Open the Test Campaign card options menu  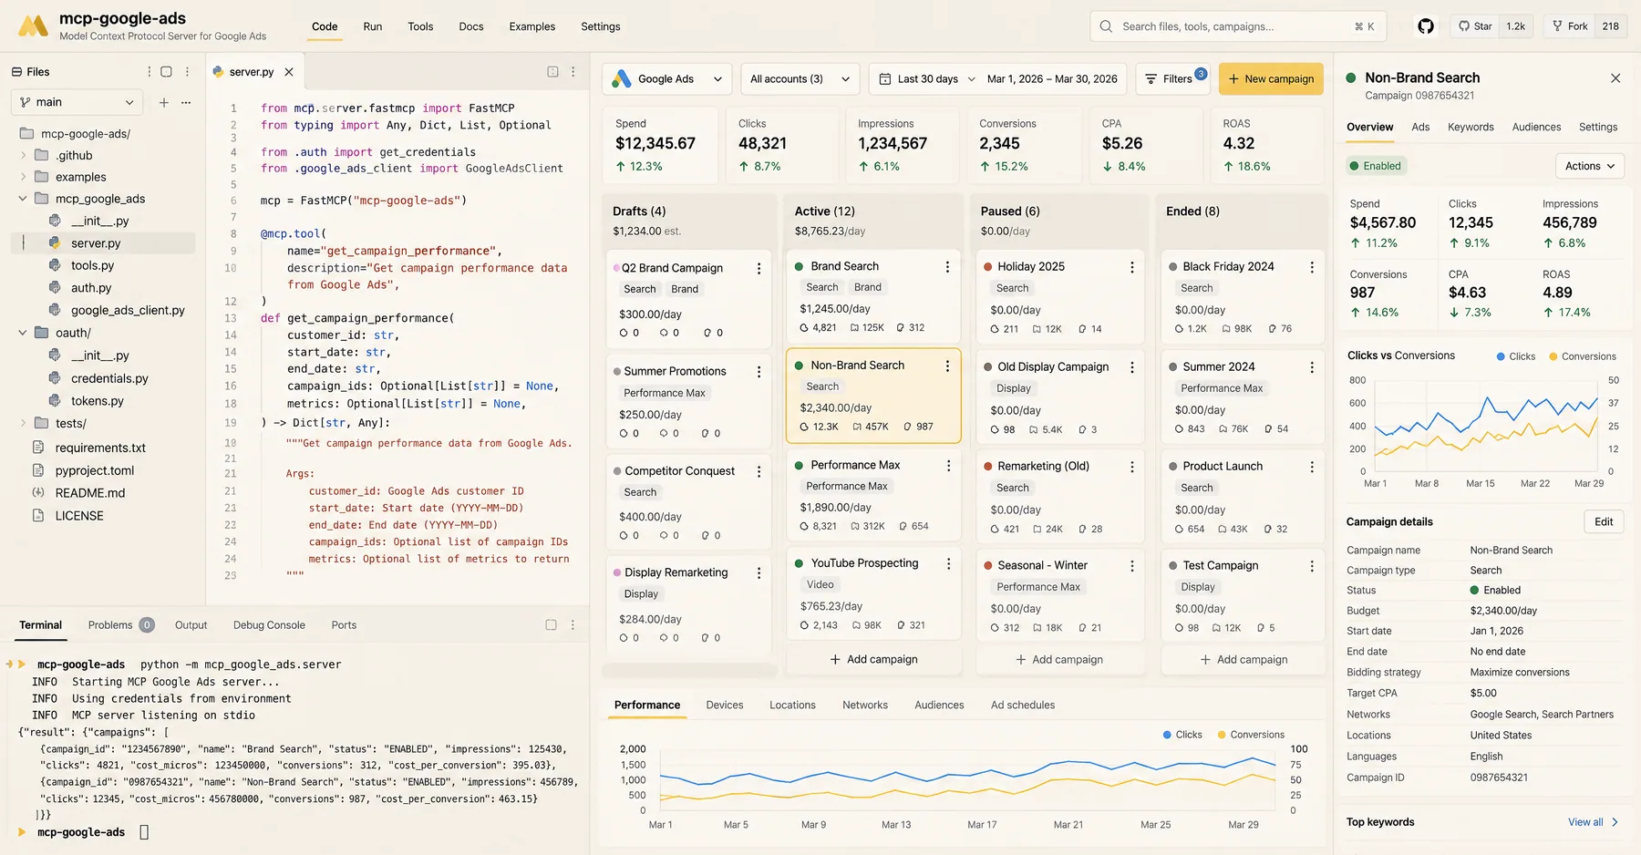(1312, 566)
